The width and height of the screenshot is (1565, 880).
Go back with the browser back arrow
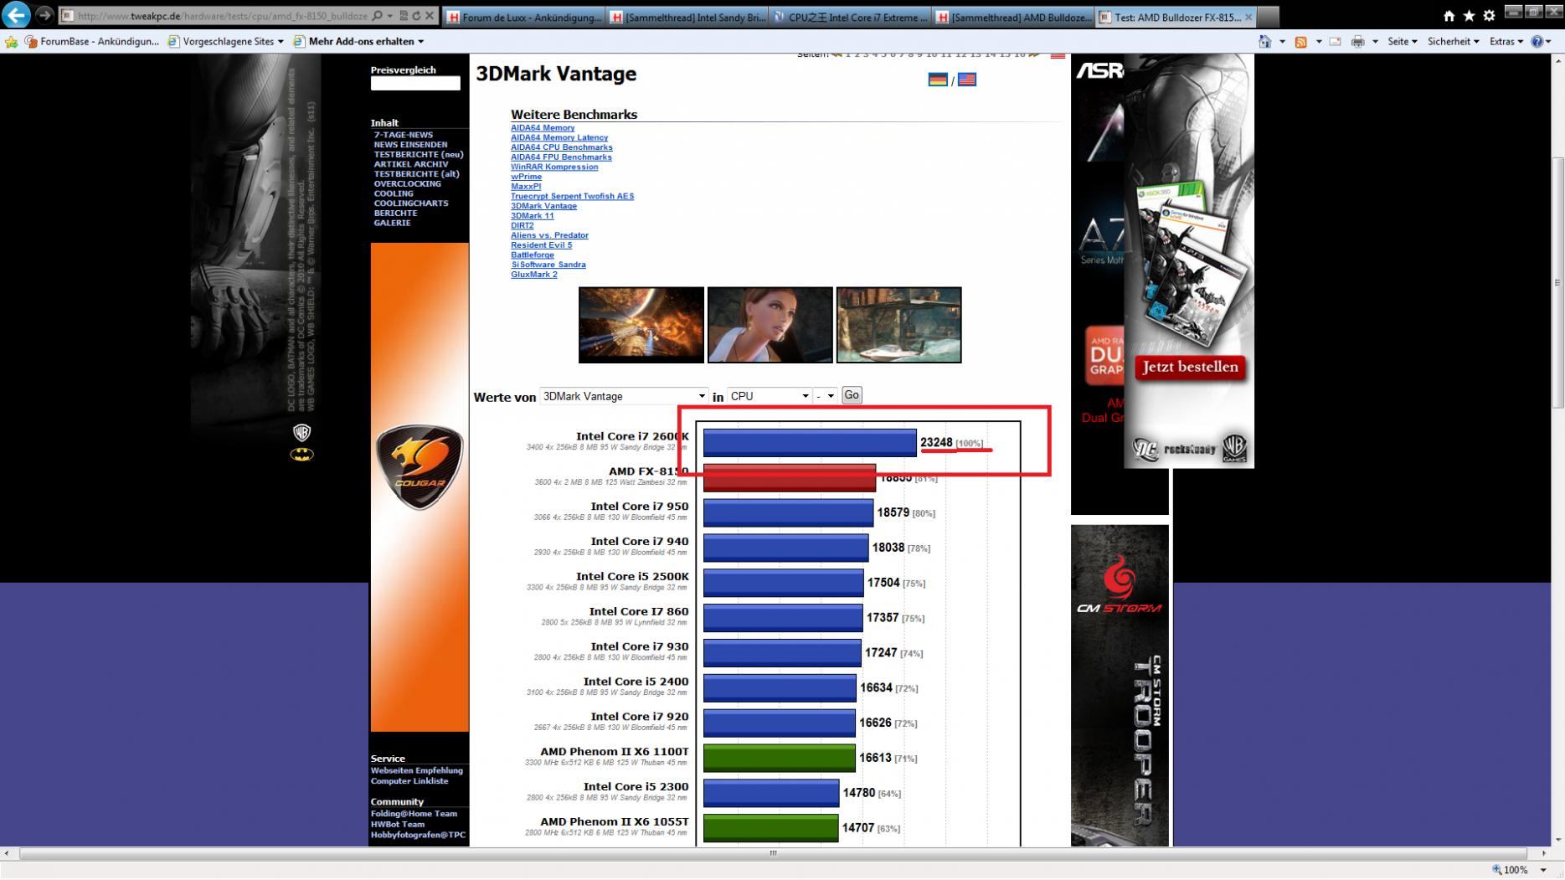[x=16, y=15]
